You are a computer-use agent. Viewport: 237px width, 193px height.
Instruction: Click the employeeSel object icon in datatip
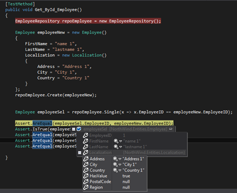[x=79, y=129]
